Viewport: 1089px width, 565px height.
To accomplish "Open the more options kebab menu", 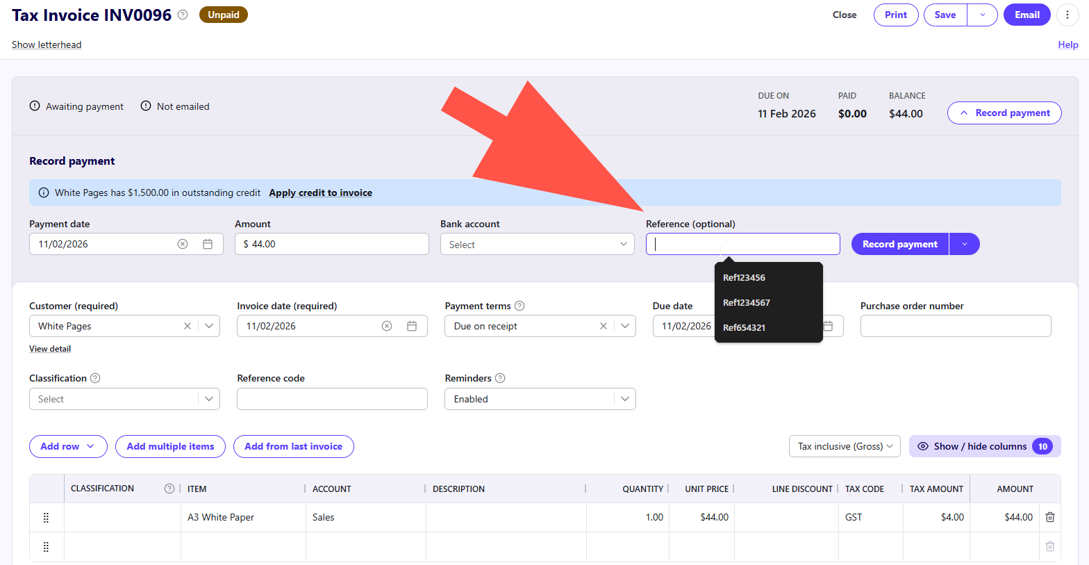I will tap(1067, 15).
